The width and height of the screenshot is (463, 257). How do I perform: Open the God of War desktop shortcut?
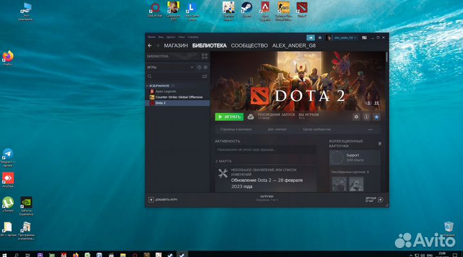tap(155, 9)
